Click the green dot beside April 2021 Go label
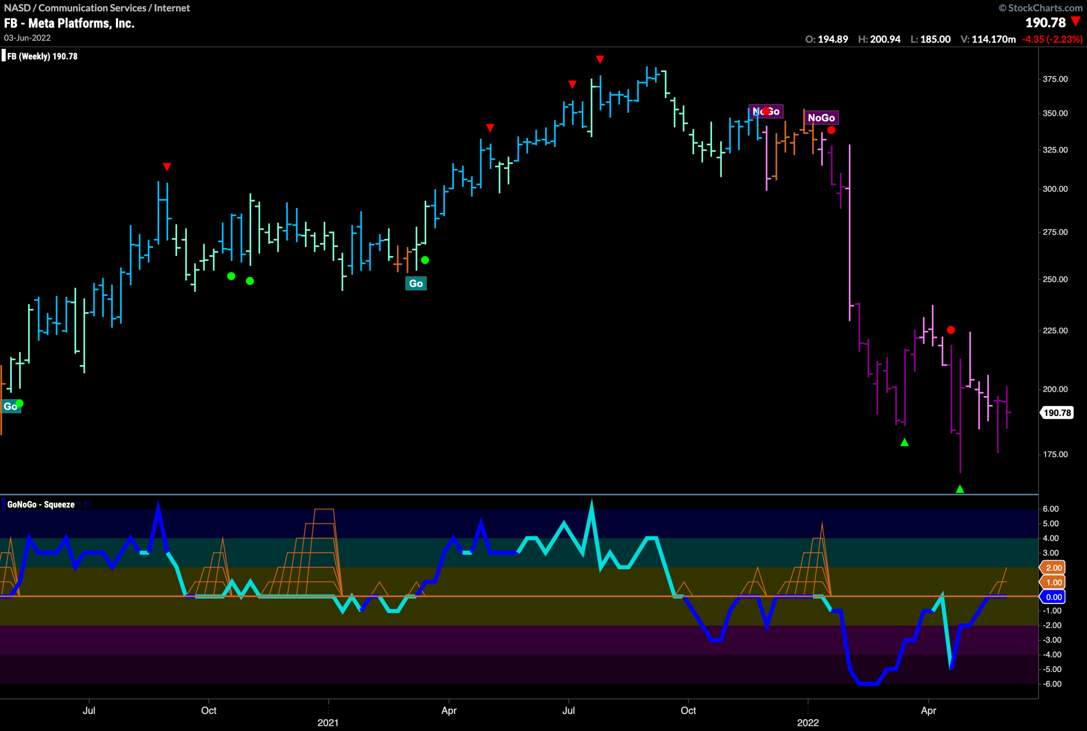Viewport: 1087px width, 731px height. point(425,260)
